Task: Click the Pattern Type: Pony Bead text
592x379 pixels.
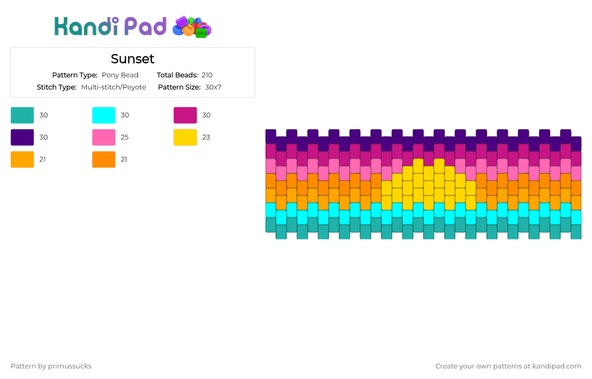Action: click(95, 75)
